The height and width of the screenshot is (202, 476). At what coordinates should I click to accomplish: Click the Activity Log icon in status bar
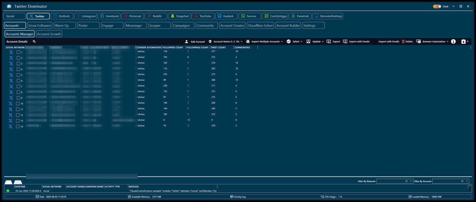pyautogui.click(x=232, y=197)
